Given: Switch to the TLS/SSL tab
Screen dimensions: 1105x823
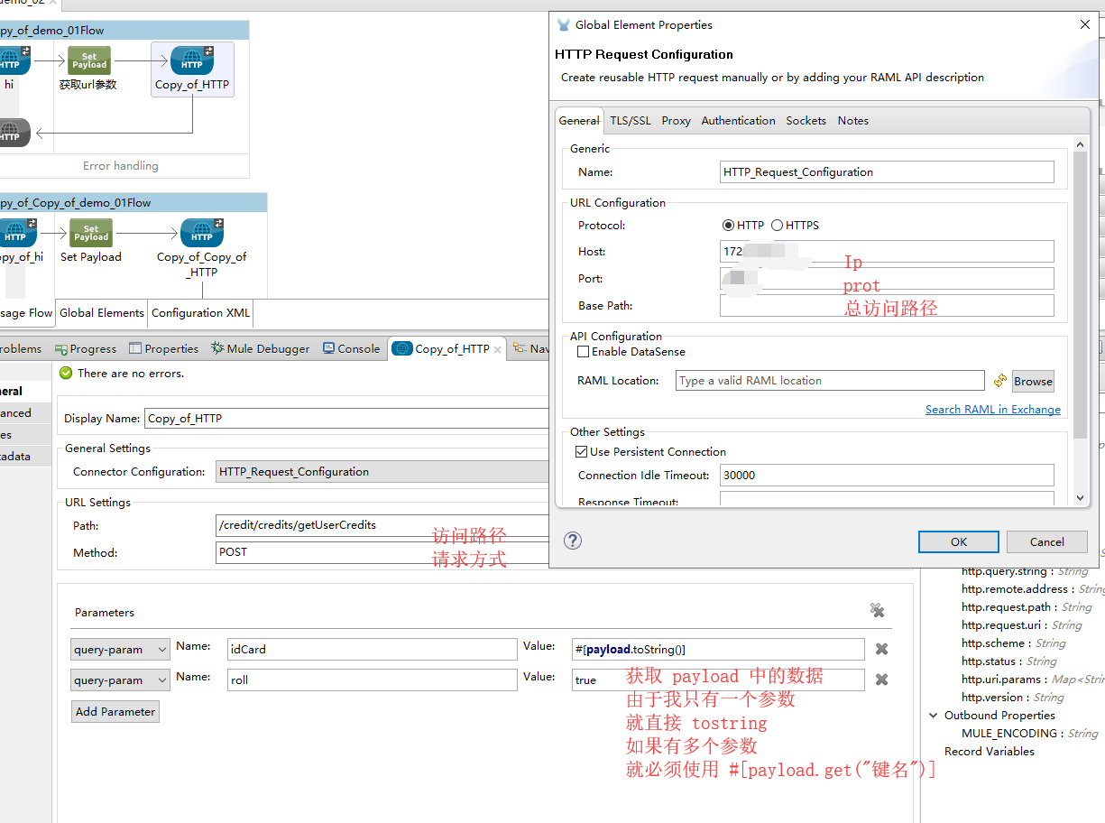Looking at the screenshot, I should click(631, 121).
